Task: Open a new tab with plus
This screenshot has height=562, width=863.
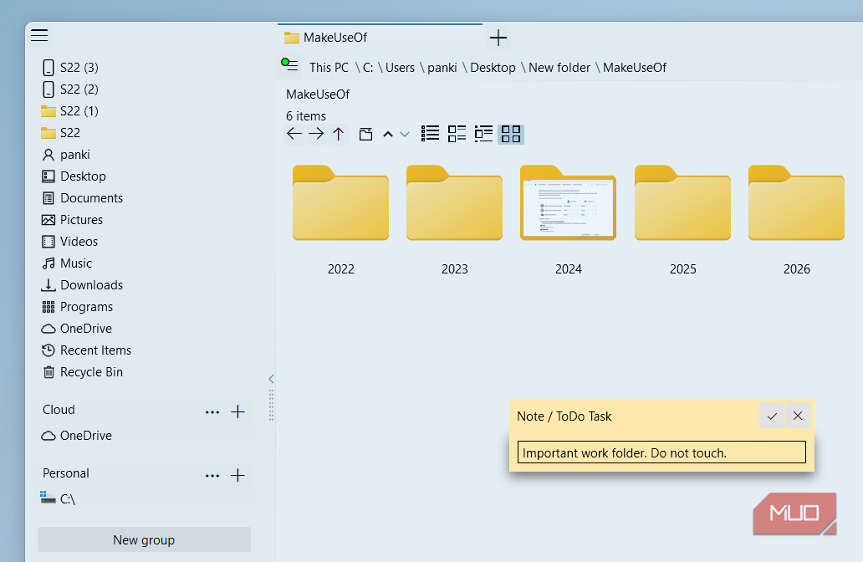Action: (498, 38)
